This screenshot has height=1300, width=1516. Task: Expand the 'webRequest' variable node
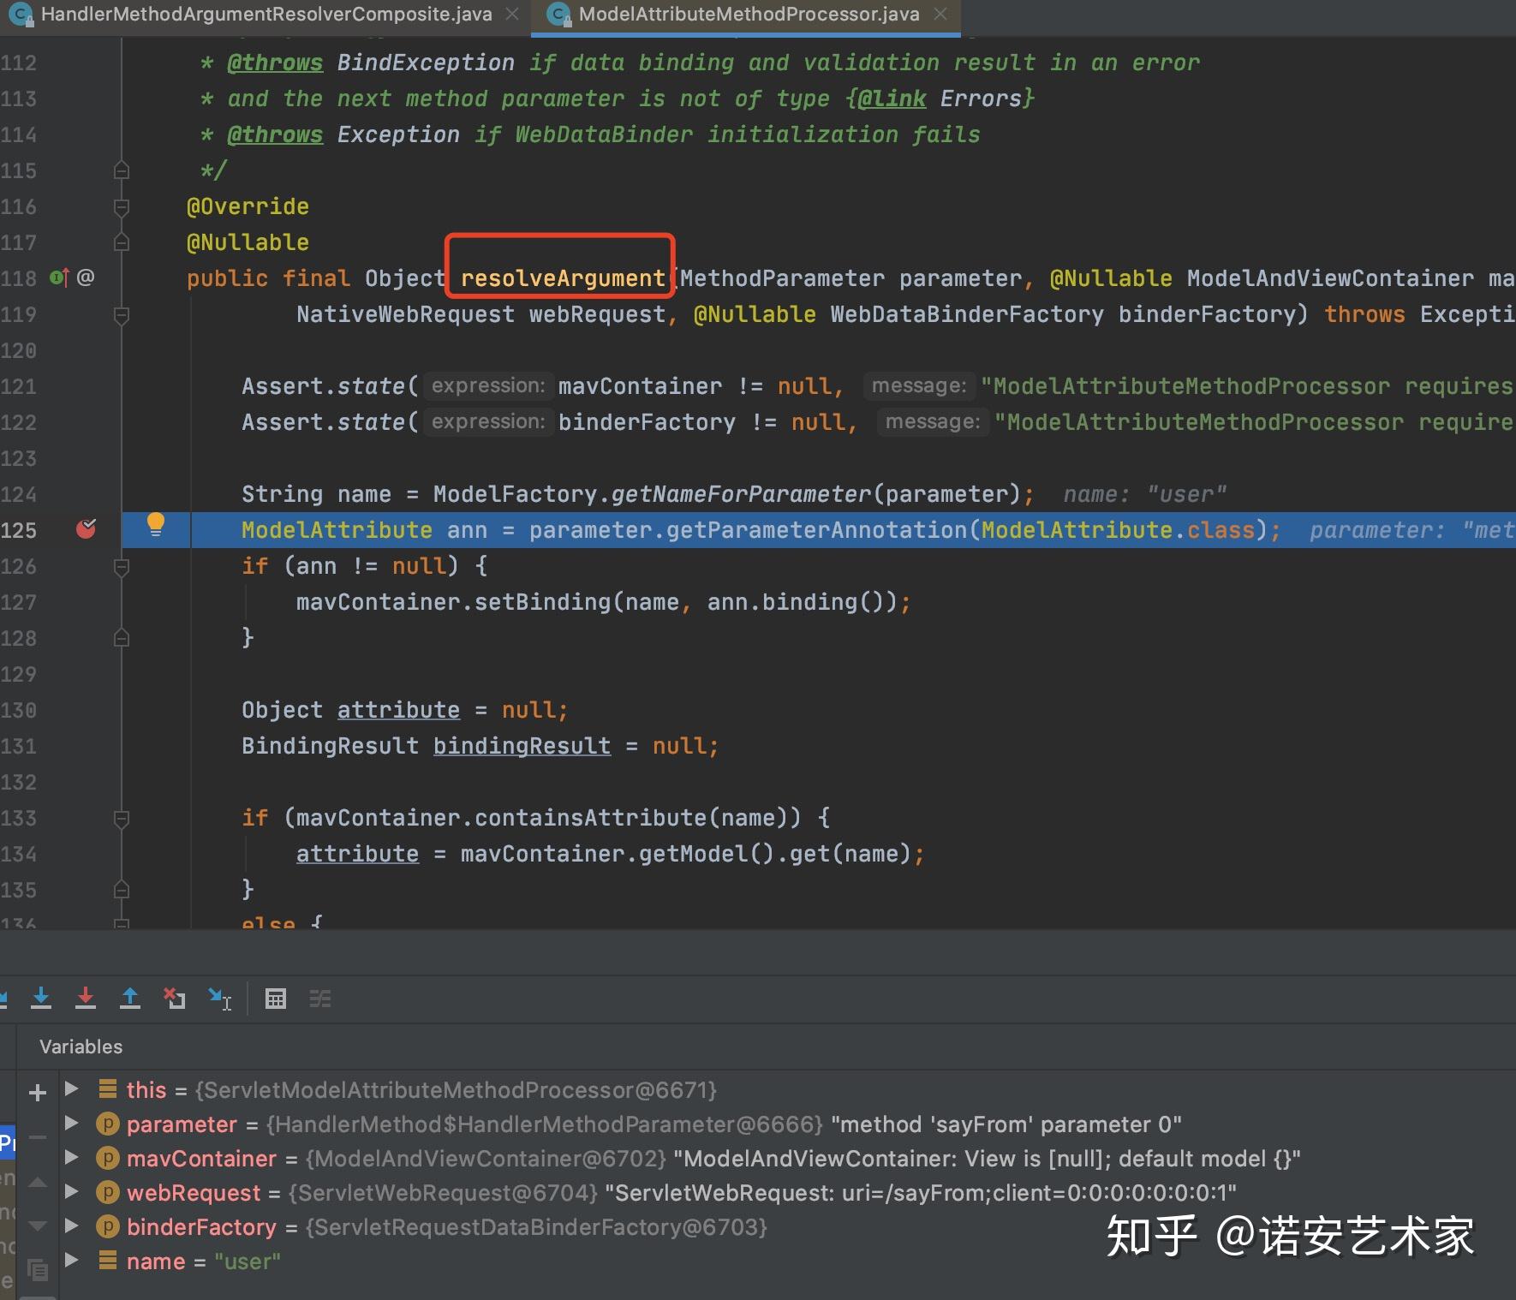[x=72, y=1191]
